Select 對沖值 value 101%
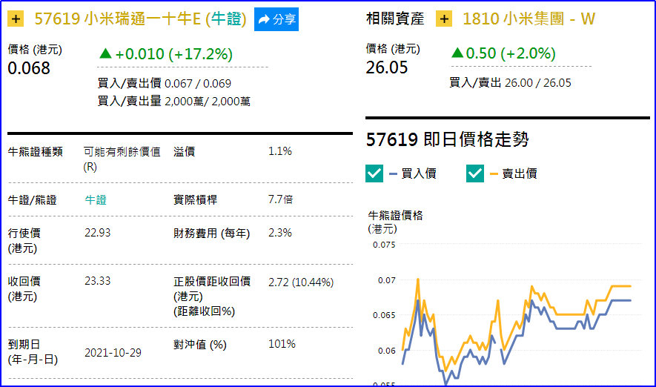656x387 pixels. [x=282, y=344]
